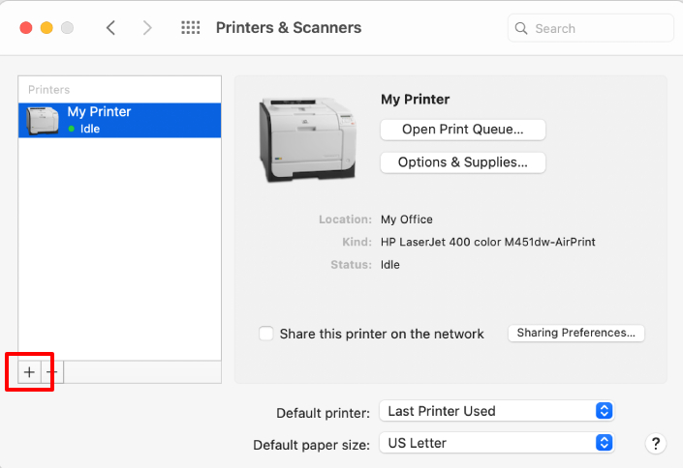Screen dimensions: 683x468
Task: Click the large HP printer image
Action: pos(308,139)
